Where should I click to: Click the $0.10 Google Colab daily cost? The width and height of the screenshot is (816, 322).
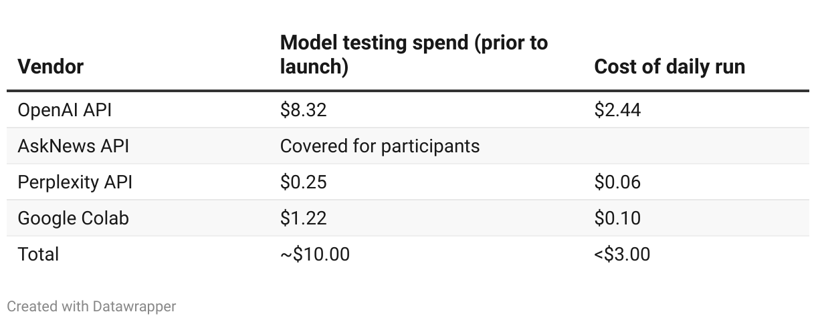pyautogui.click(x=617, y=218)
